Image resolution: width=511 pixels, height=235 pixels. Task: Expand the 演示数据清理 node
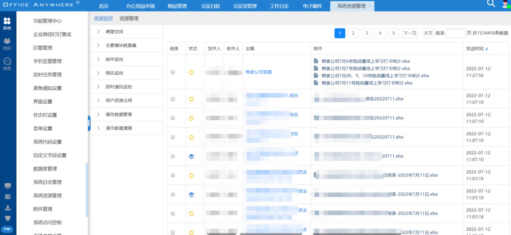point(98,128)
